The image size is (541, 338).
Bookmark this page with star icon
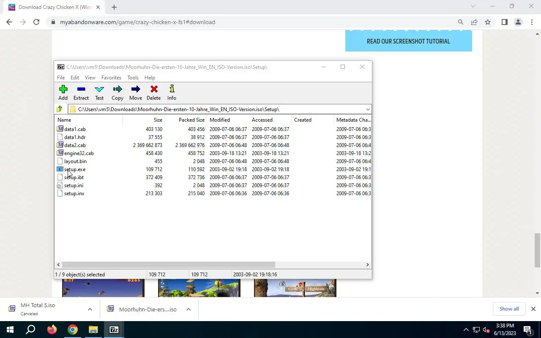488,22
